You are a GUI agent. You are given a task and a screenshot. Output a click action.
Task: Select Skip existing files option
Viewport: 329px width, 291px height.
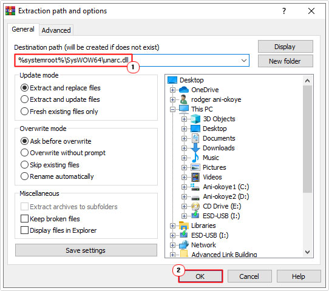pyautogui.click(x=50, y=165)
